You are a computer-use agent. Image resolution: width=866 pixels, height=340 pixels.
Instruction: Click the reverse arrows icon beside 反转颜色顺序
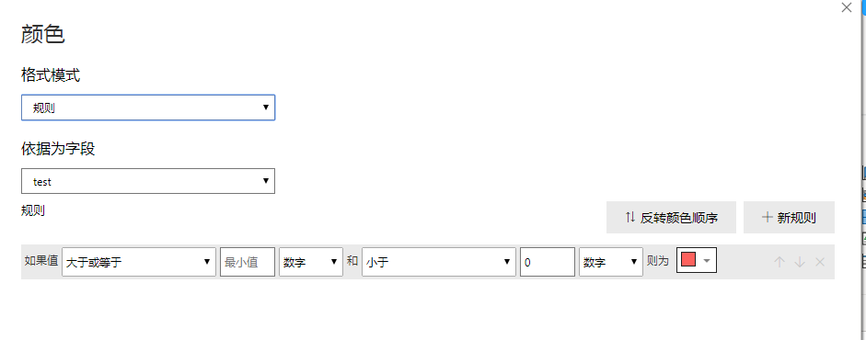[630, 217]
